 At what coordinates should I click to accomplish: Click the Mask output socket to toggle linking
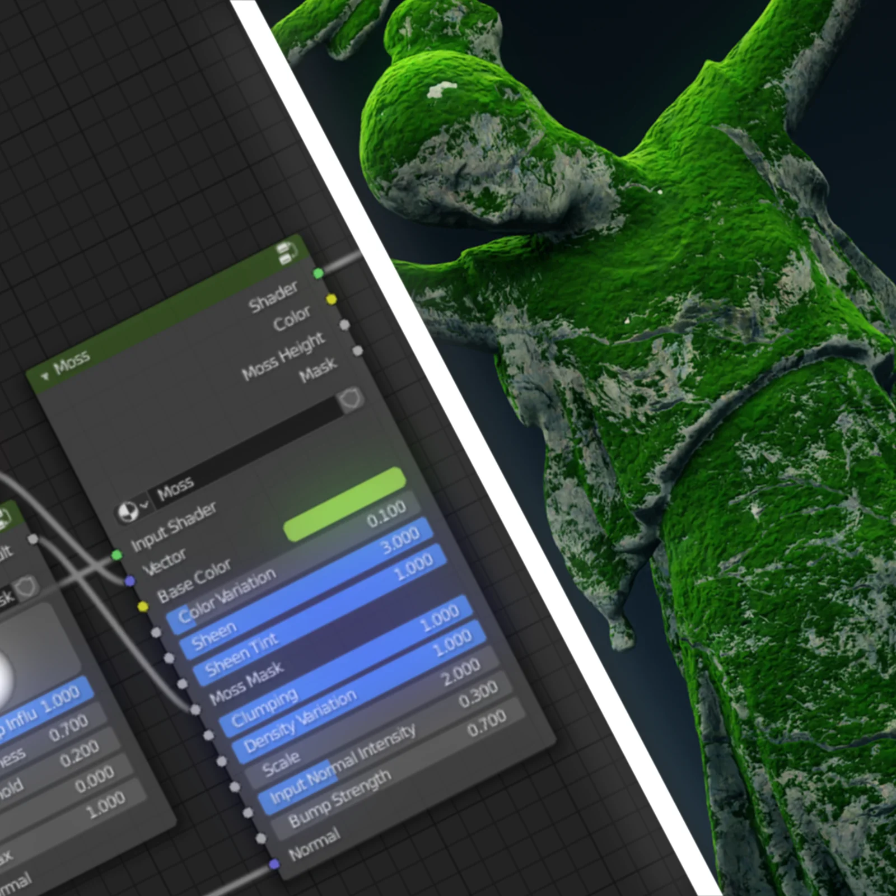[x=357, y=351]
